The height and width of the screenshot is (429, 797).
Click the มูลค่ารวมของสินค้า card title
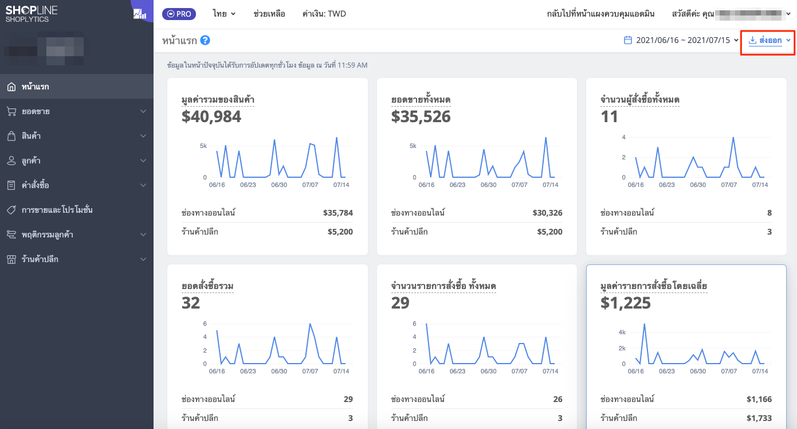point(218,100)
